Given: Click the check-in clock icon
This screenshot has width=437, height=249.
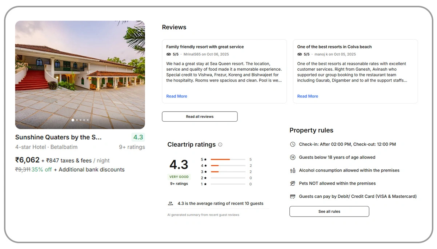Looking at the screenshot, I should 293,144.
